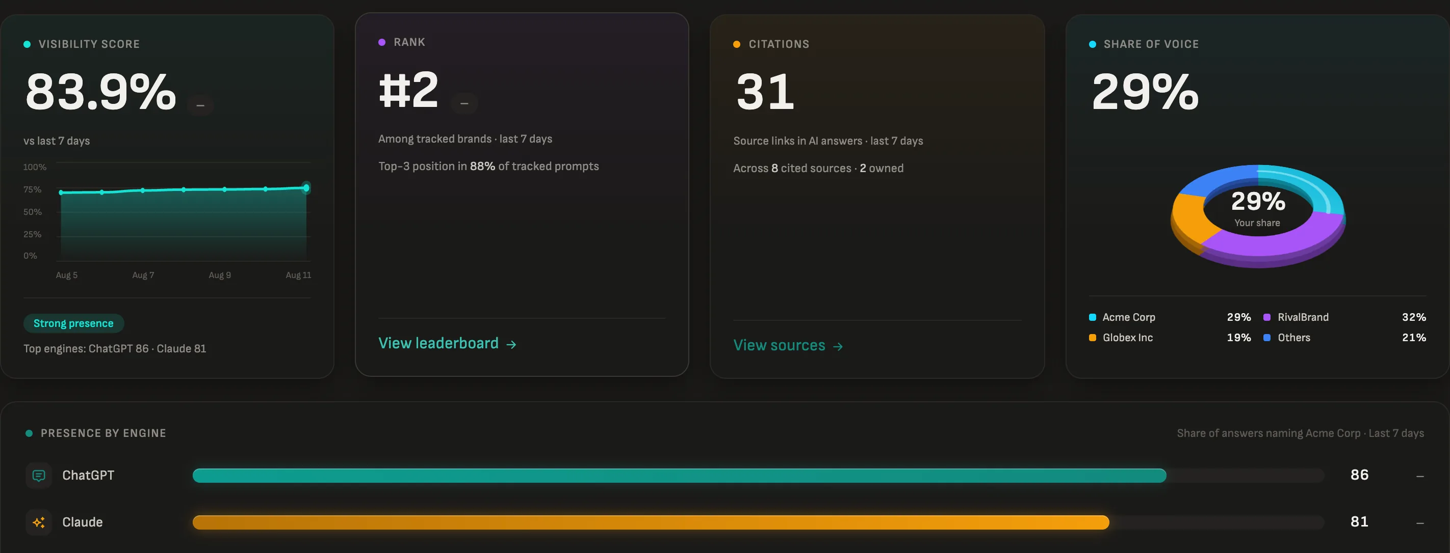Click the Claude presence progress bar
Image resolution: width=1450 pixels, height=553 pixels.
point(758,522)
